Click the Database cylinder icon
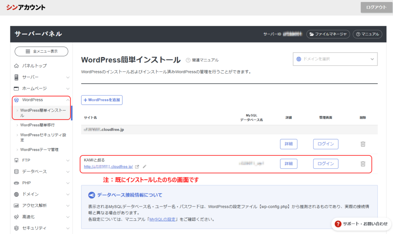This screenshot has height=234, width=393. click(16, 171)
